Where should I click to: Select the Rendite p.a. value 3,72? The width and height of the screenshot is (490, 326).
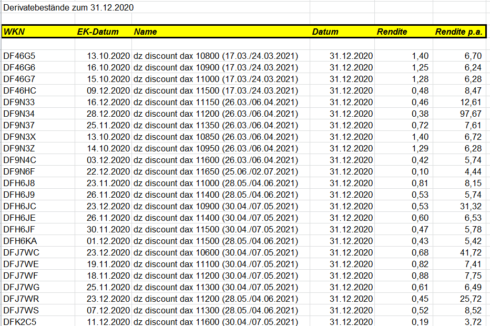pyautogui.click(x=473, y=322)
